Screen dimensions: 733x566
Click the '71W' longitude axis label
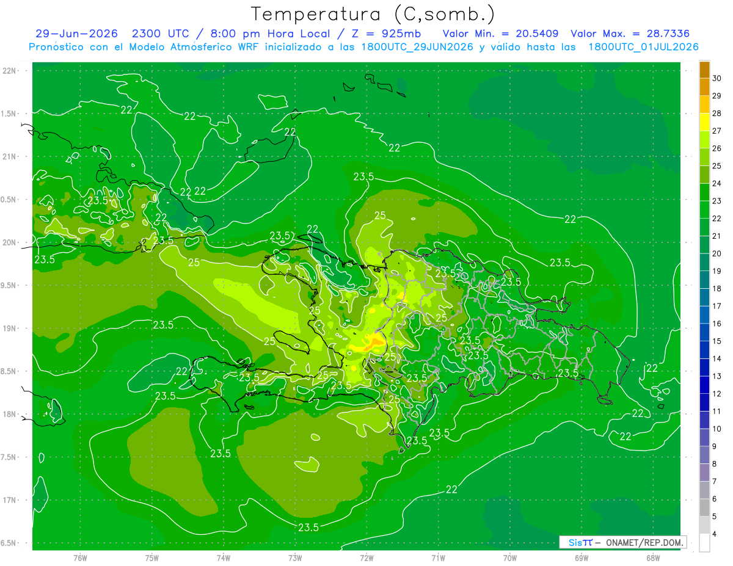pyautogui.click(x=438, y=558)
